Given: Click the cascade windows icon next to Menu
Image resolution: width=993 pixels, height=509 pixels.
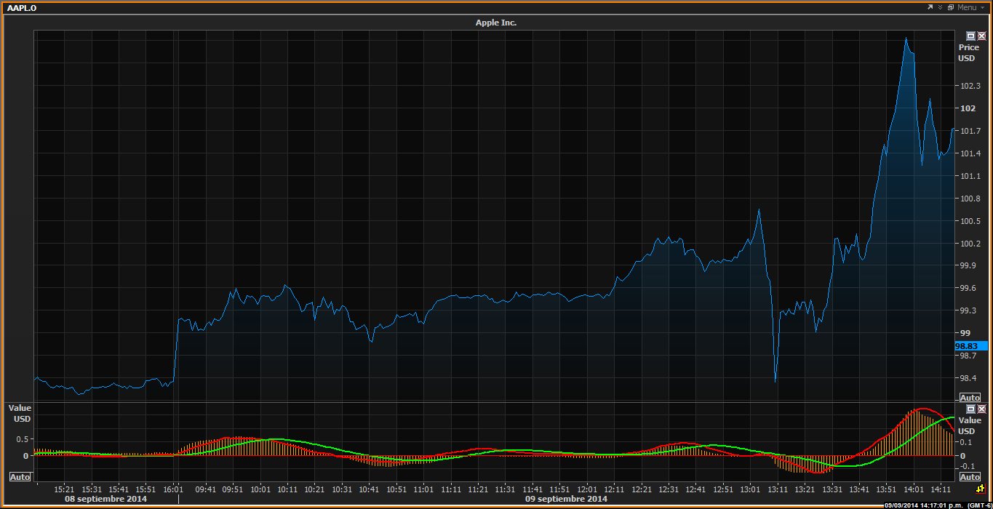Looking at the screenshot, I should (x=950, y=7).
